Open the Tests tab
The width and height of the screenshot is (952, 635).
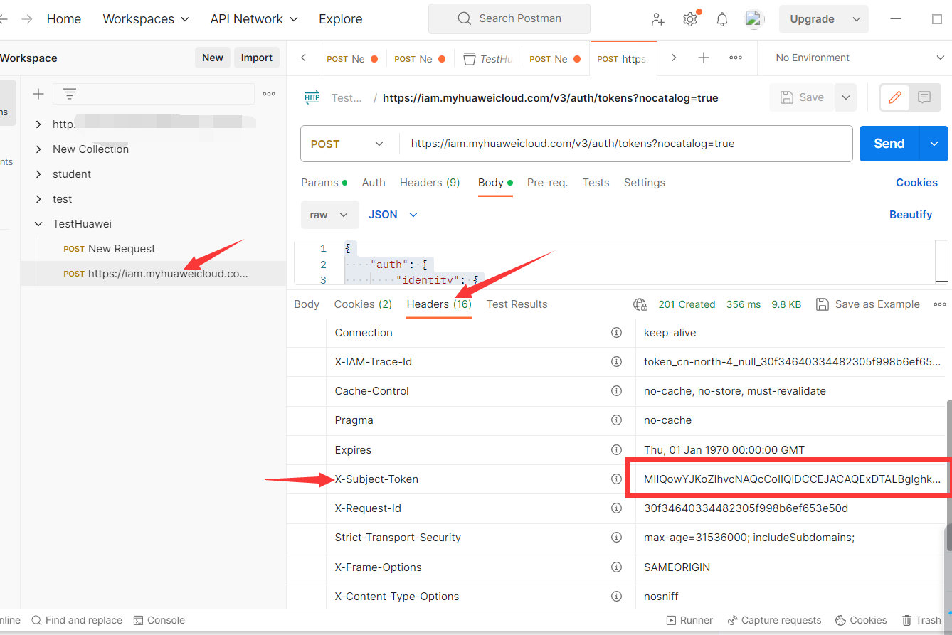(596, 183)
